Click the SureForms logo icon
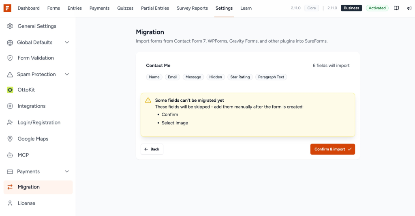The height and width of the screenshot is (216, 415). point(7,8)
